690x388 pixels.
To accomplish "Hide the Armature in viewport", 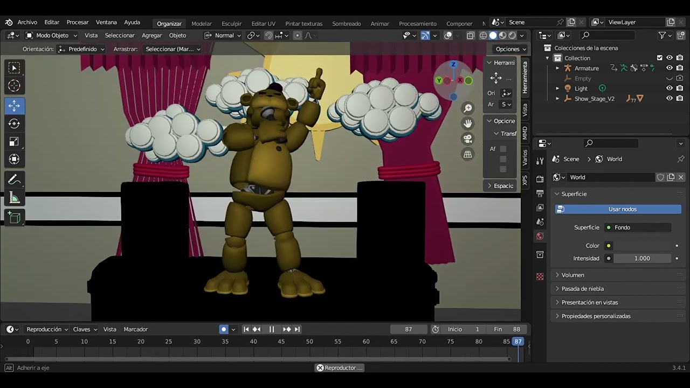I will pos(670,68).
